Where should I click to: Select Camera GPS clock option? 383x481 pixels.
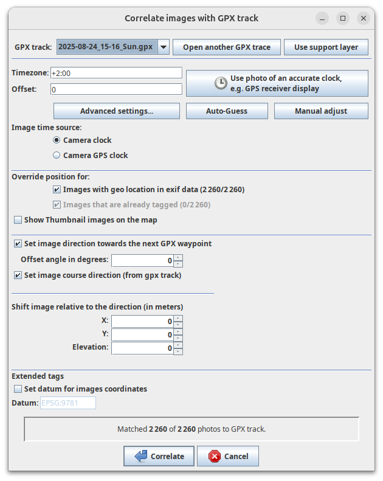tap(57, 155)
